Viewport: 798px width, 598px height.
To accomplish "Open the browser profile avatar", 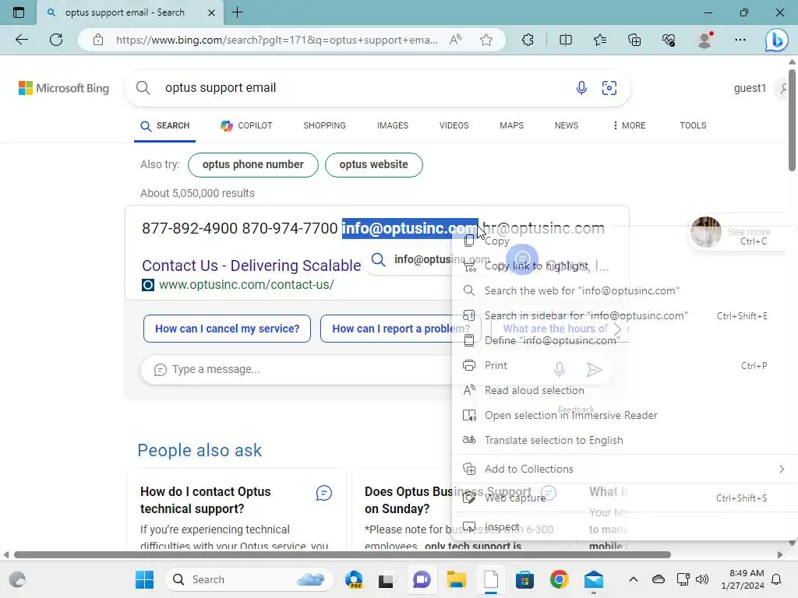I will [x=704, y=40].
